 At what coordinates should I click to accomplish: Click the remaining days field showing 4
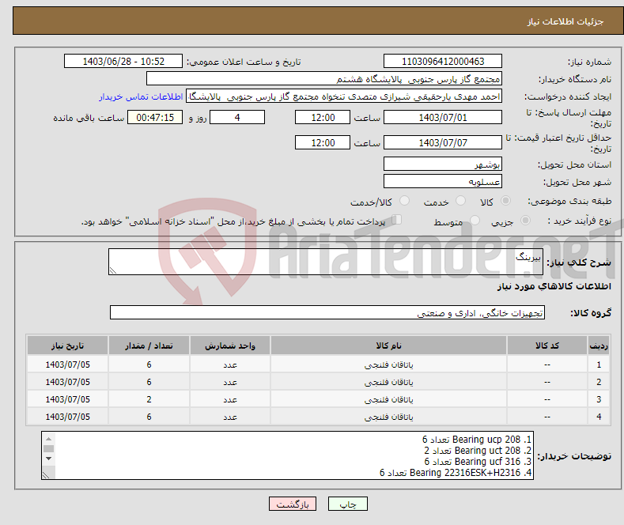coord(237,117)
